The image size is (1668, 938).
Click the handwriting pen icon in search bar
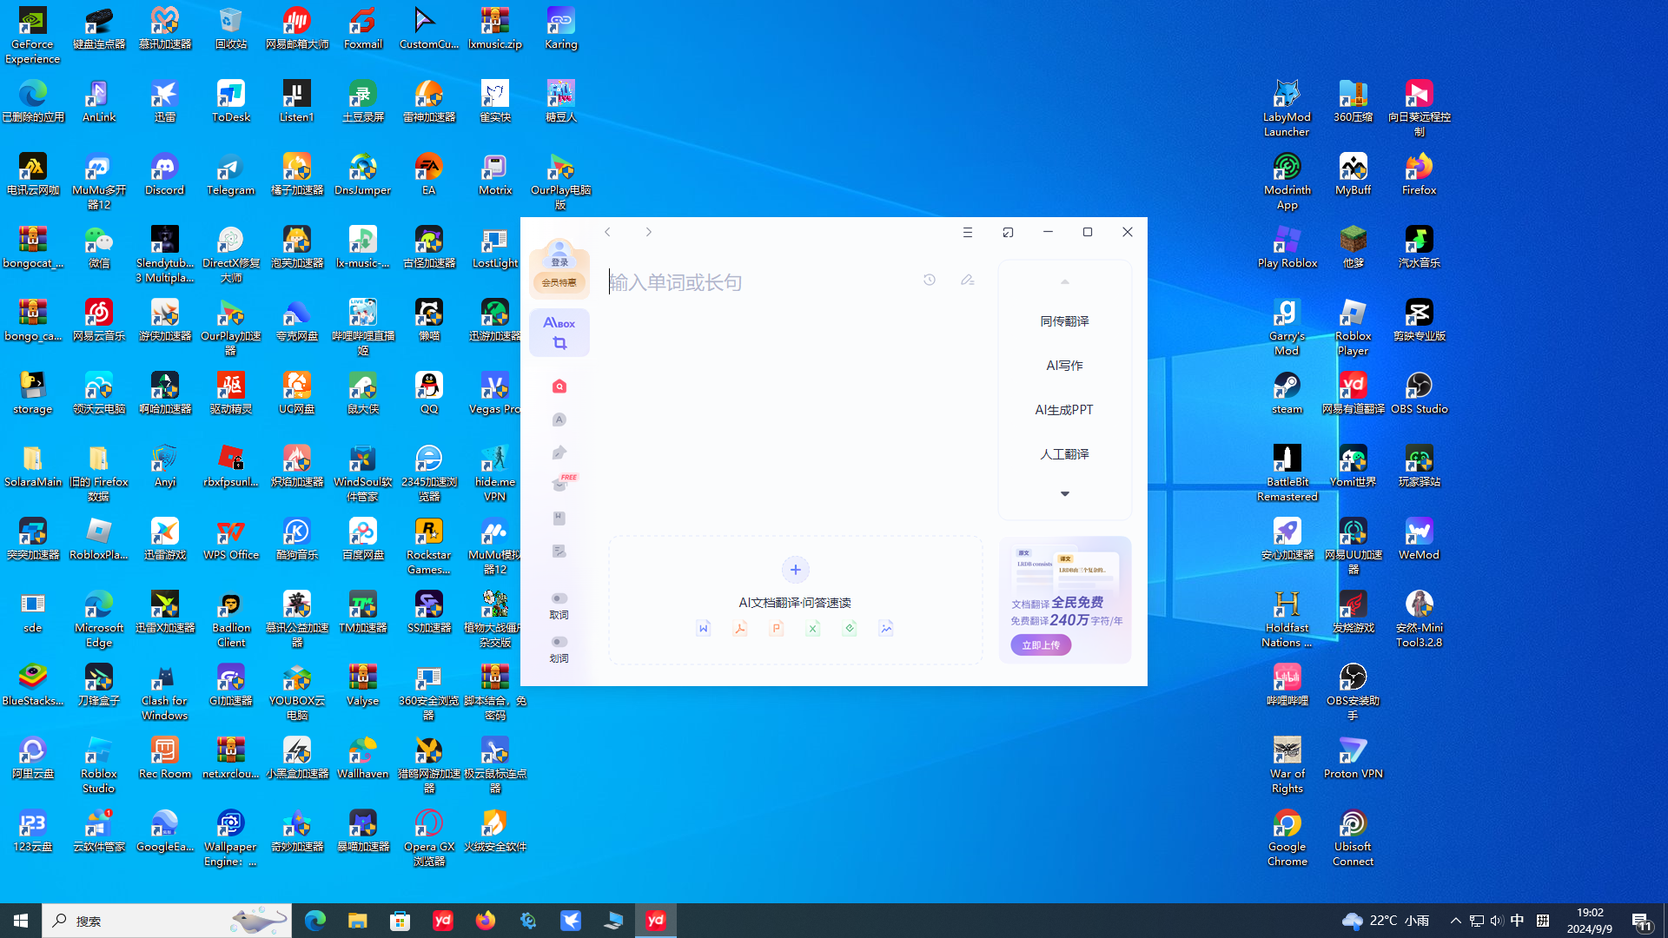coord(967,280)
